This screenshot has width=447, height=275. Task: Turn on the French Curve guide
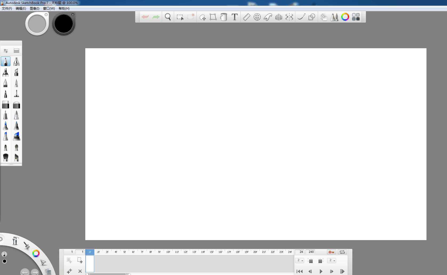(268, 17)
